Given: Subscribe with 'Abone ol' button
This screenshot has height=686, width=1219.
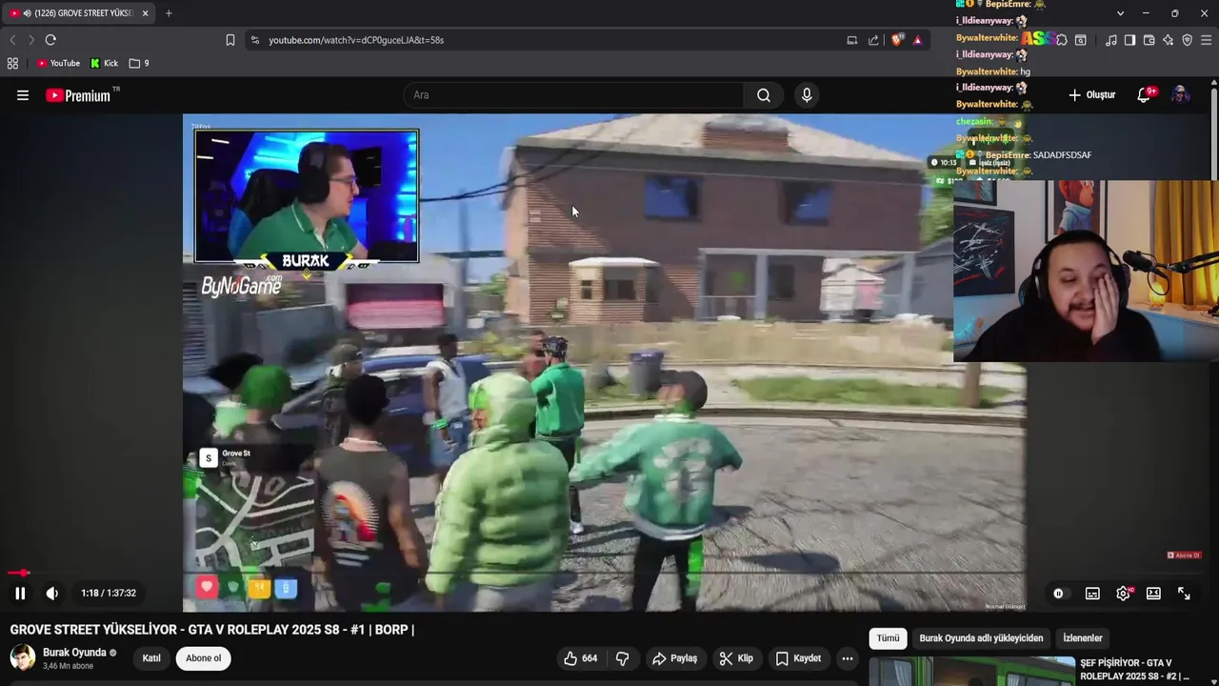Looking at the screenshot, I should click(x=204, y=658).
